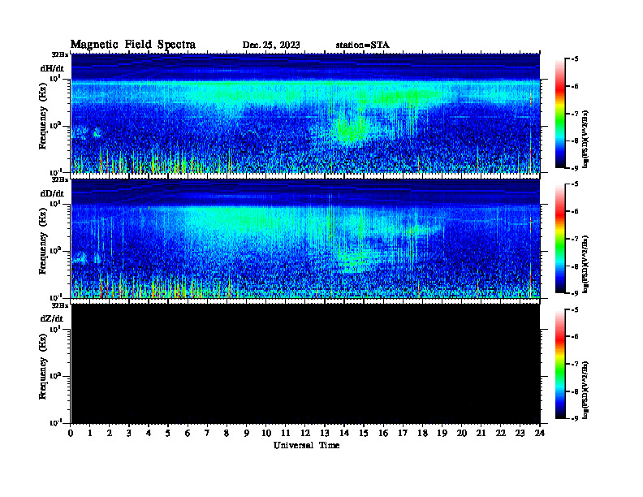Click hour "9" on the time axis
This screenshot has width=643, height=497.
pos(247,433)
